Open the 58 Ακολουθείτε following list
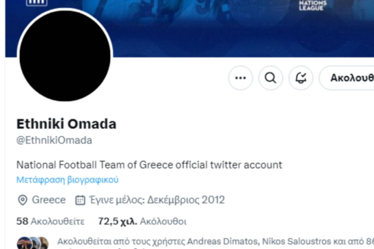The height and width of the screenshot is (249, 374). (x=50, y=222)
